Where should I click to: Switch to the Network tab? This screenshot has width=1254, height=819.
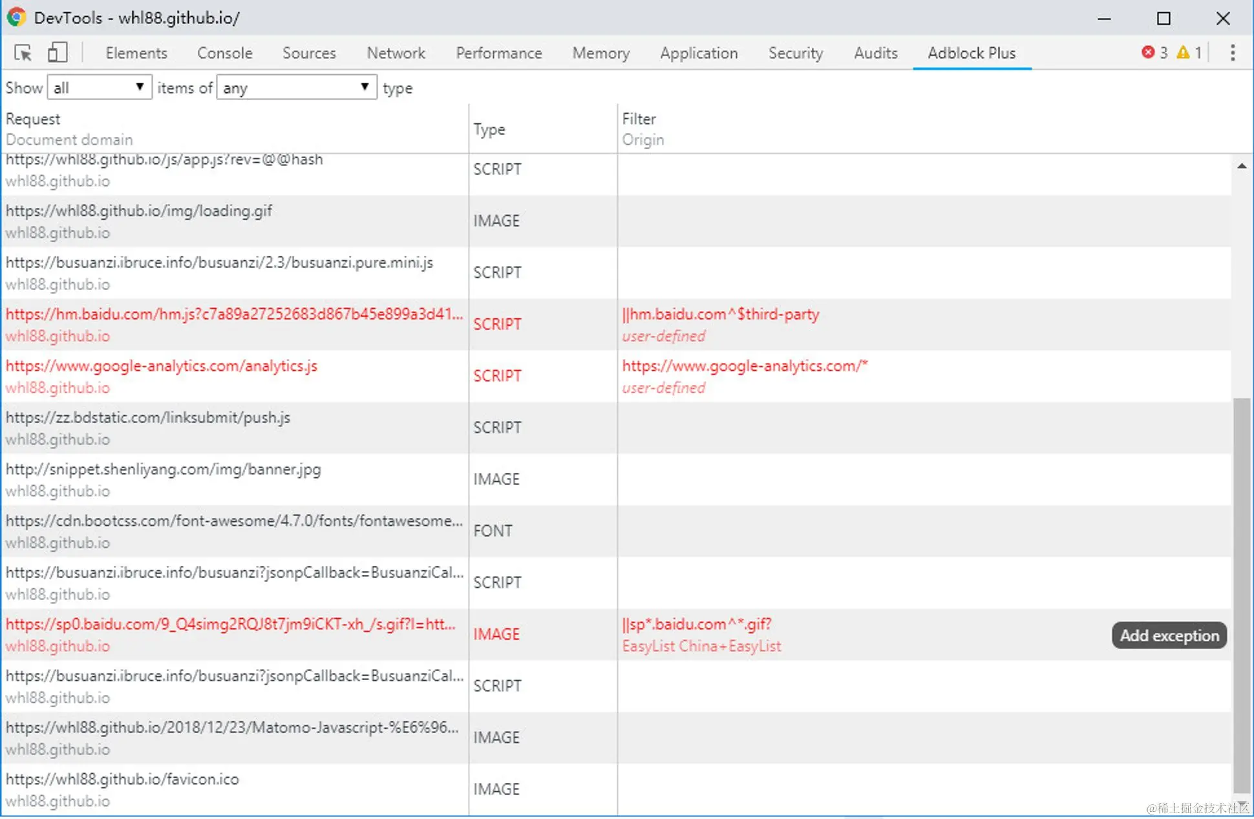396,53
